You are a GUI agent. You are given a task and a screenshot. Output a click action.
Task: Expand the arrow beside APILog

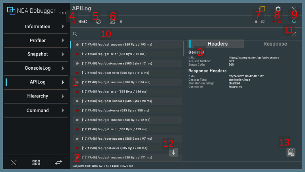[x=63, y=82]
